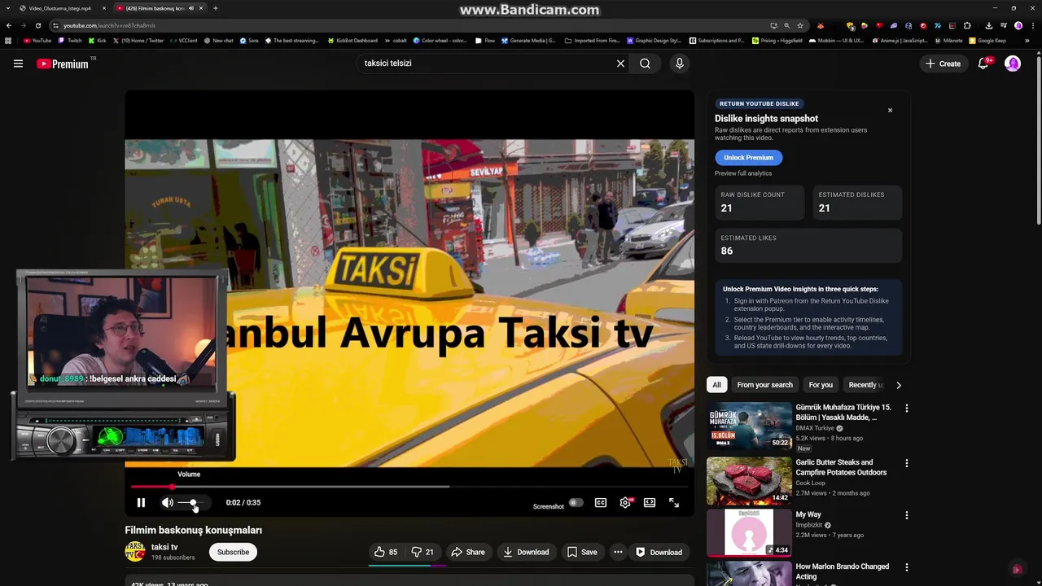Click the browser address bar URL

[x=109, y=25]
